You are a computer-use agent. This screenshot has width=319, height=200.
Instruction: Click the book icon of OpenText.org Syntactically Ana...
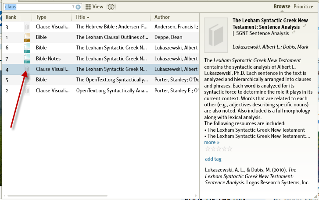click(x=27, y=91)
